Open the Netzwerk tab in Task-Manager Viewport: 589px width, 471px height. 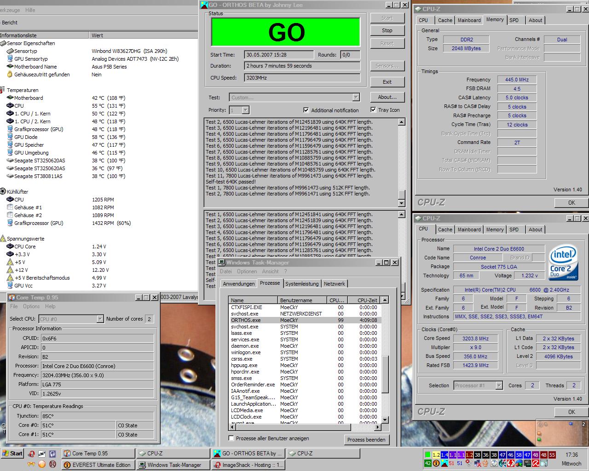pyautogui.click(x=335, y=284)
